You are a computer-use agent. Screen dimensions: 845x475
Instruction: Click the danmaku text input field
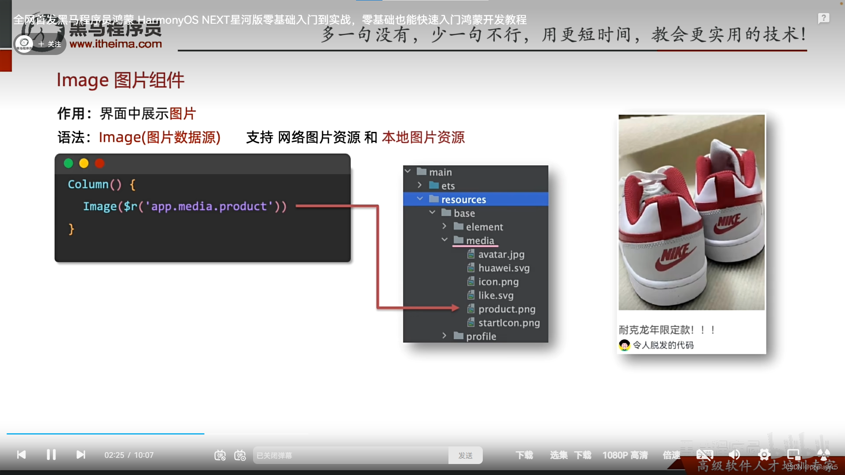[x=350, y=455]
